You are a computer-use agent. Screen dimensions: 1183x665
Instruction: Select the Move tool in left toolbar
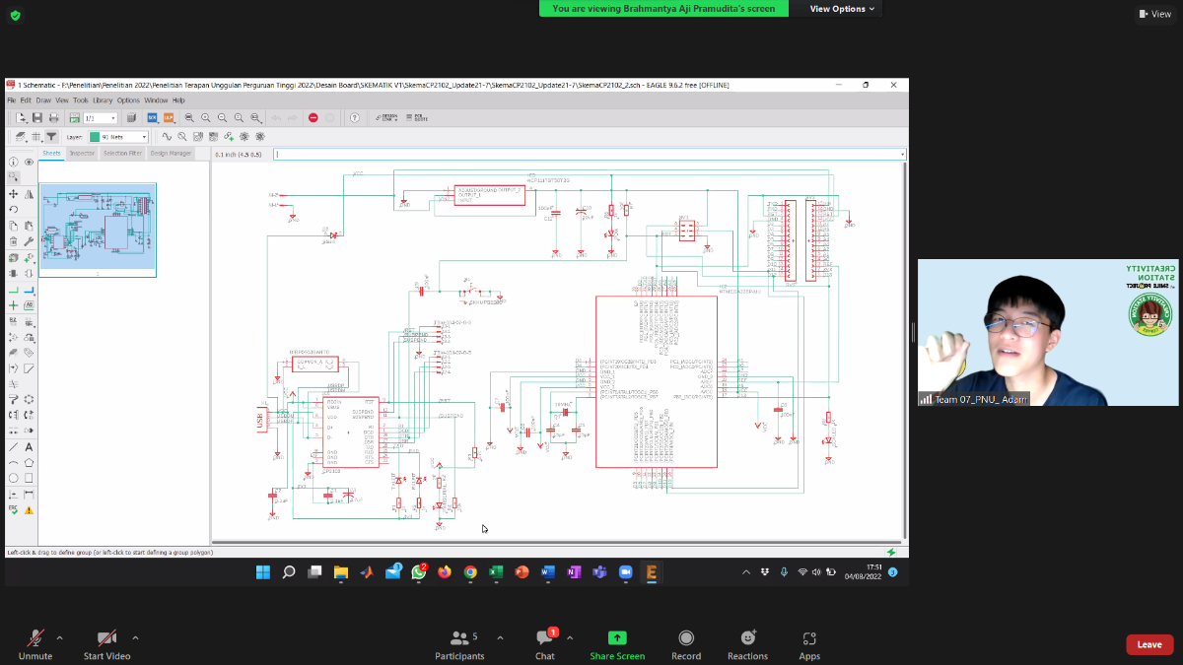tap(13, 194)
